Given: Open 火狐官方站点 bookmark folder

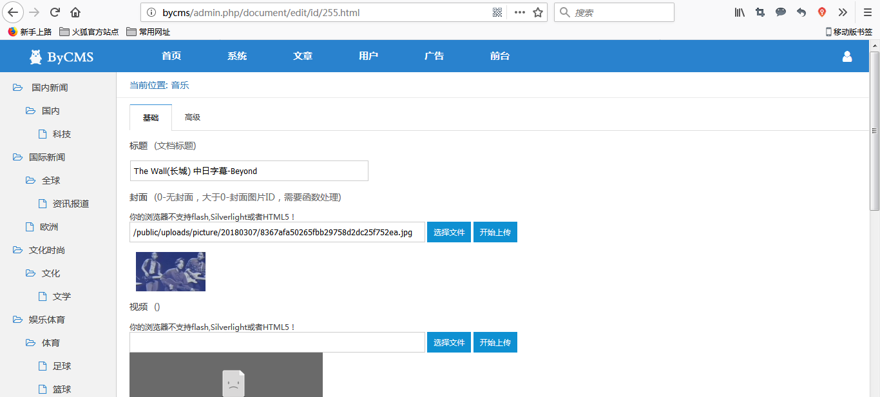Looking at the screenshot, I should pos(89,32).
